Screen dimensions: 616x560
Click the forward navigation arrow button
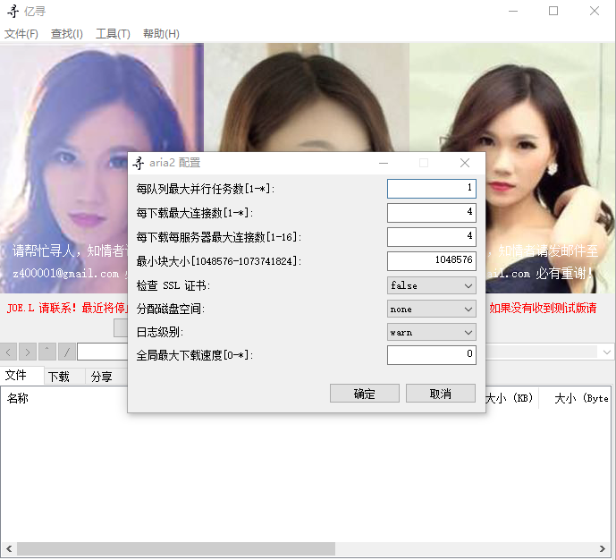(28, 352)
